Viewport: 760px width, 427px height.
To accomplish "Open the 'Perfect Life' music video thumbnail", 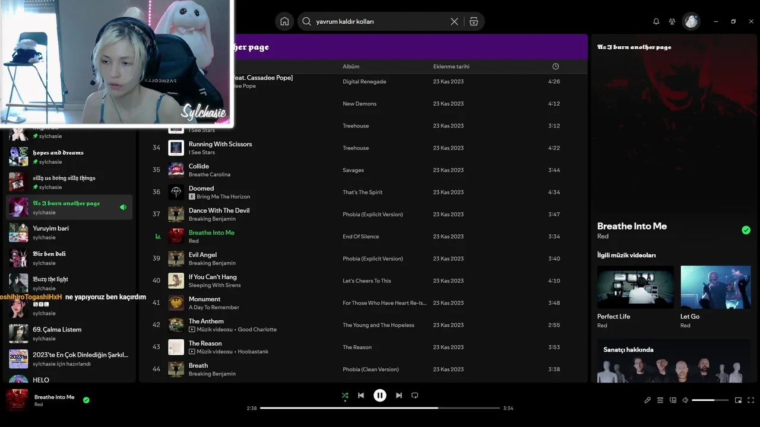I will [635, 287].
